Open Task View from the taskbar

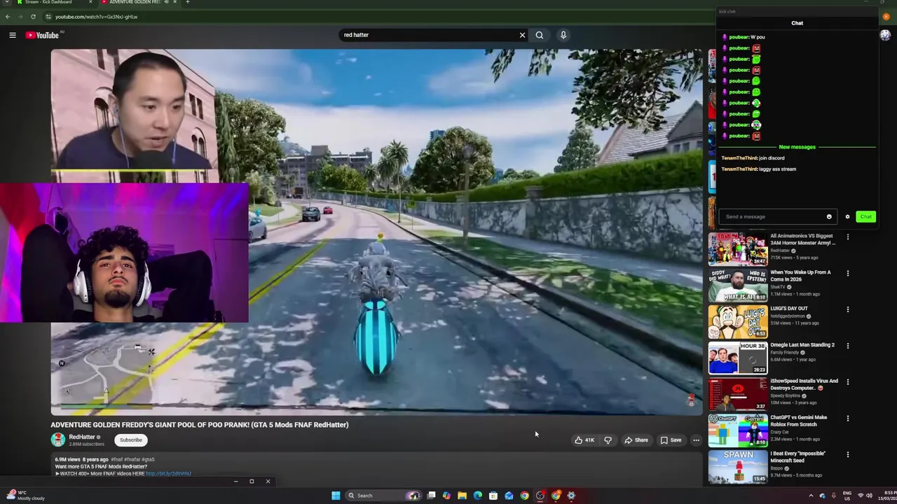(431, 496)
